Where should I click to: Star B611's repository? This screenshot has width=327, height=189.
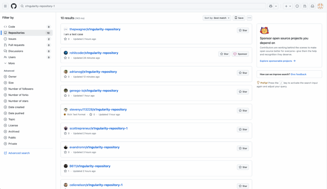coord(243,167)
